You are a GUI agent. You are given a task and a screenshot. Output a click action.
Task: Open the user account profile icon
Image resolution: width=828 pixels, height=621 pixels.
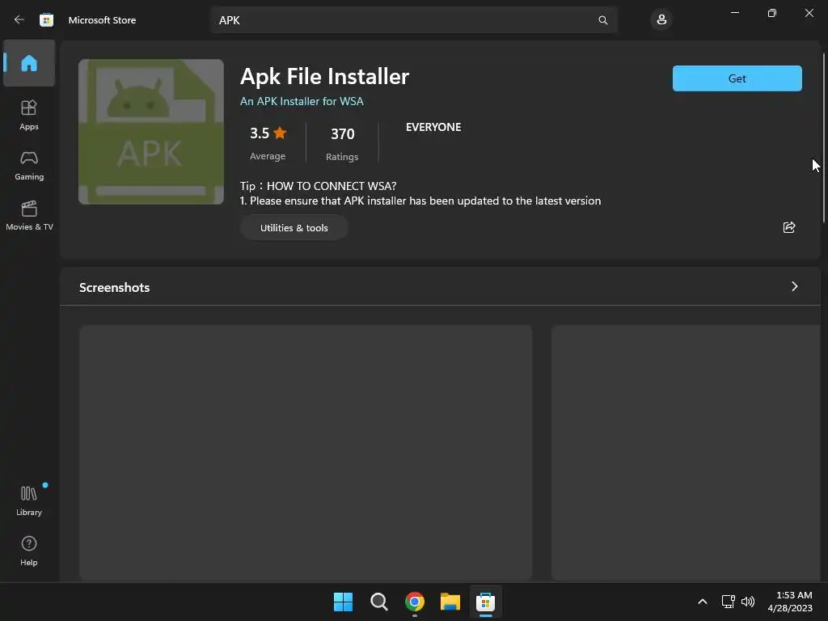661,20
